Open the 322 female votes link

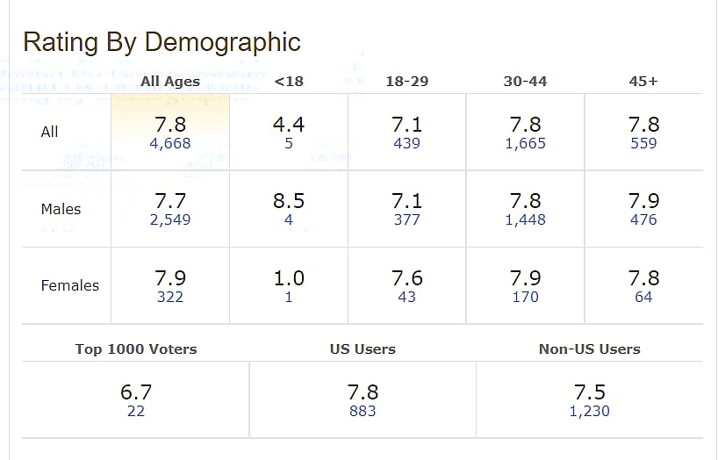(170, 297)
